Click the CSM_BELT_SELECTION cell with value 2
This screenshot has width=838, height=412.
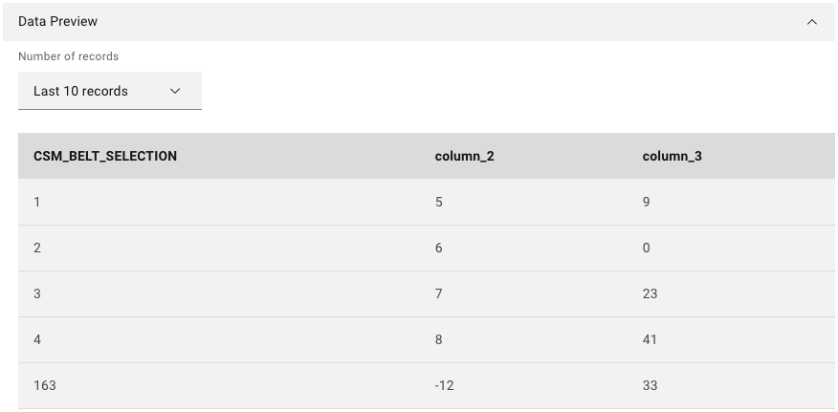[37, 248]
